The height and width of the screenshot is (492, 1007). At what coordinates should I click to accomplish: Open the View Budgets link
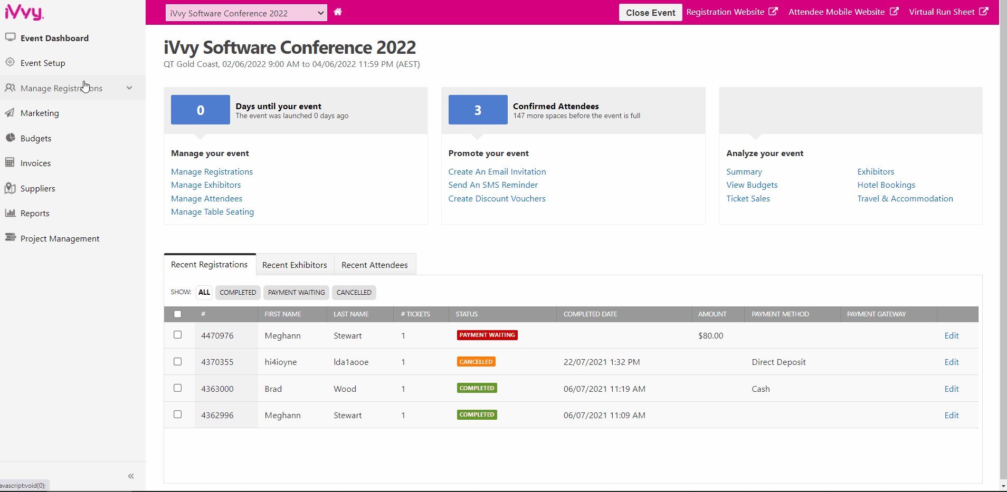click(752, 185)
